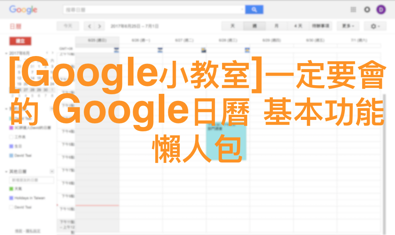Switch to the 4 天 view
The height and width of the screenshot is (235, 395).
coord(298,26)
